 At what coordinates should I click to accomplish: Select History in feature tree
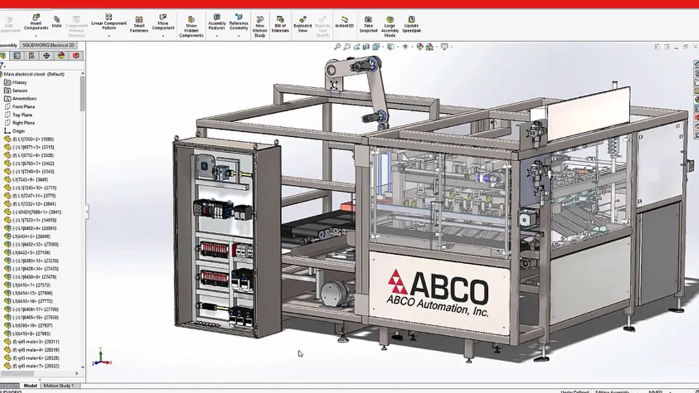(15, 82)
